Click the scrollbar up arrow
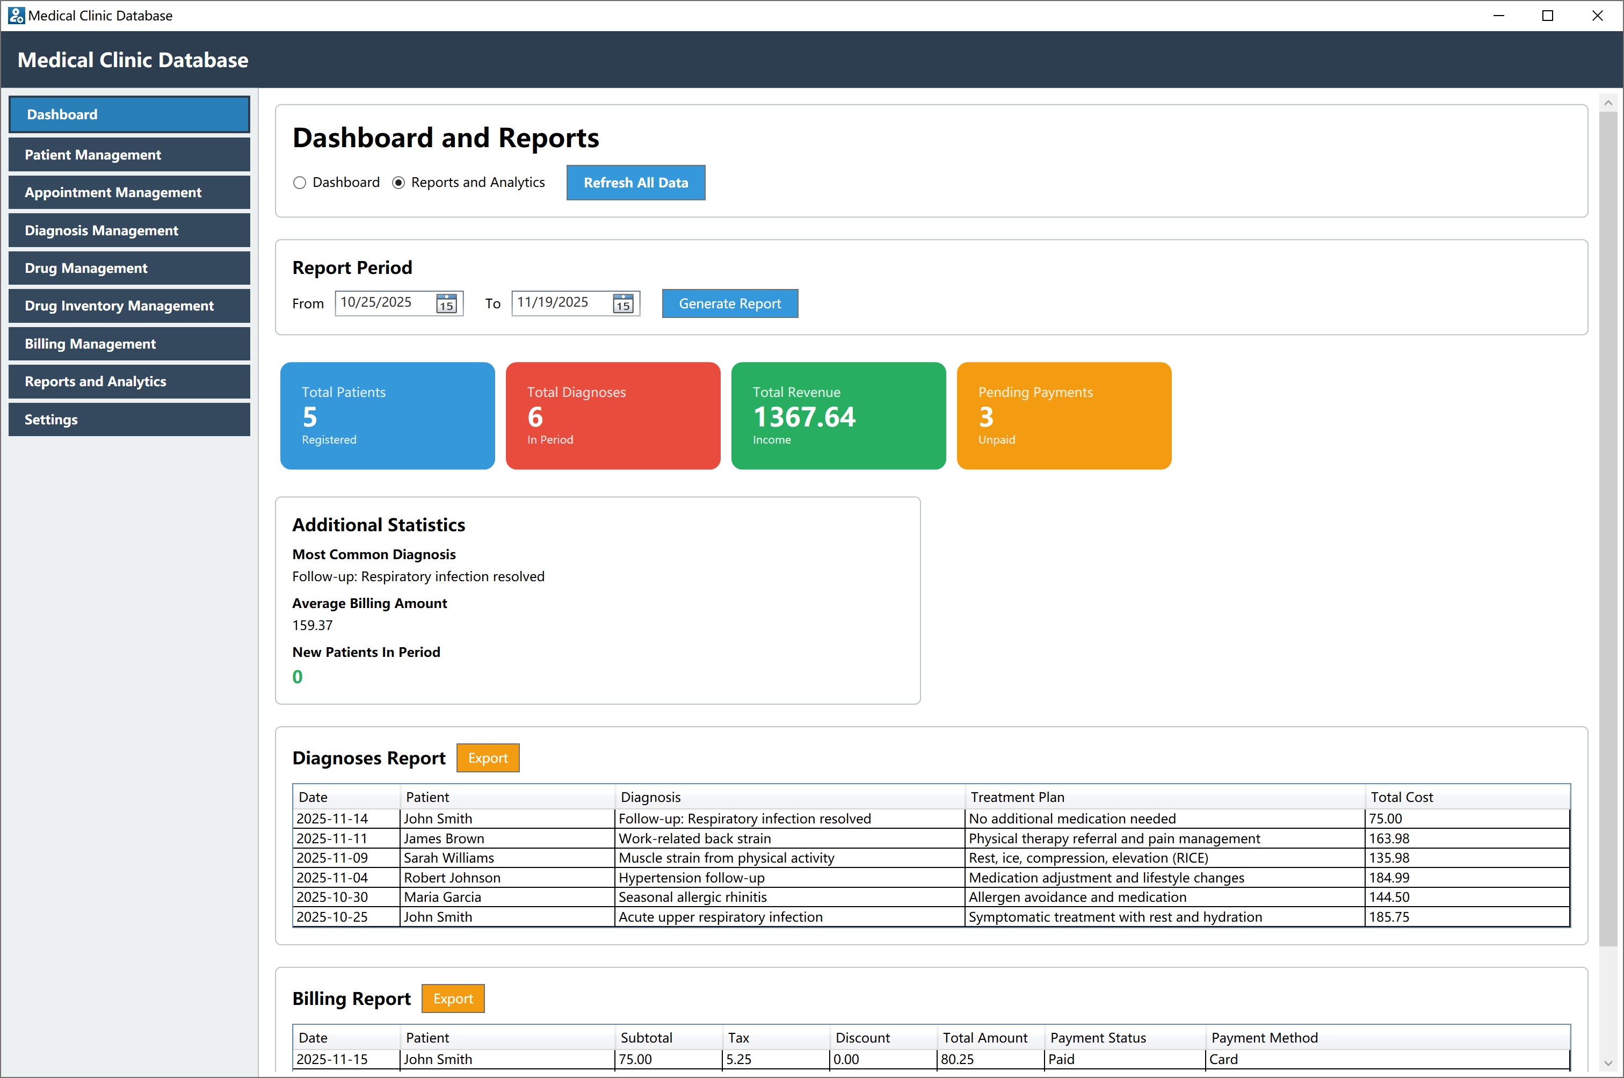The image size is (1624, 1078). (1607, 103)
